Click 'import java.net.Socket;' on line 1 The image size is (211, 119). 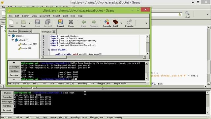pos(65,36)
